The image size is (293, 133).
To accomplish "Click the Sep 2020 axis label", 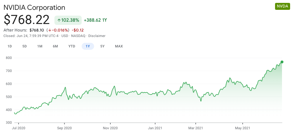I will pyautogui.click(x=64, y=128).
